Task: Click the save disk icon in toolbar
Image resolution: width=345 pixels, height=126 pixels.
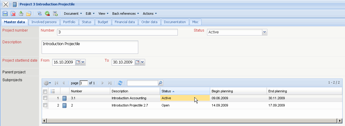Action: (x=5, y=14)
